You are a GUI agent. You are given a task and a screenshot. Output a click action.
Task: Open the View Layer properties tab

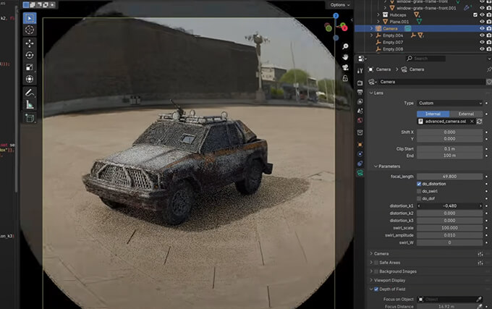[x=360, y=101]
